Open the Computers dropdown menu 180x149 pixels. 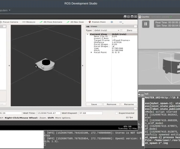[x=4, y=10]
